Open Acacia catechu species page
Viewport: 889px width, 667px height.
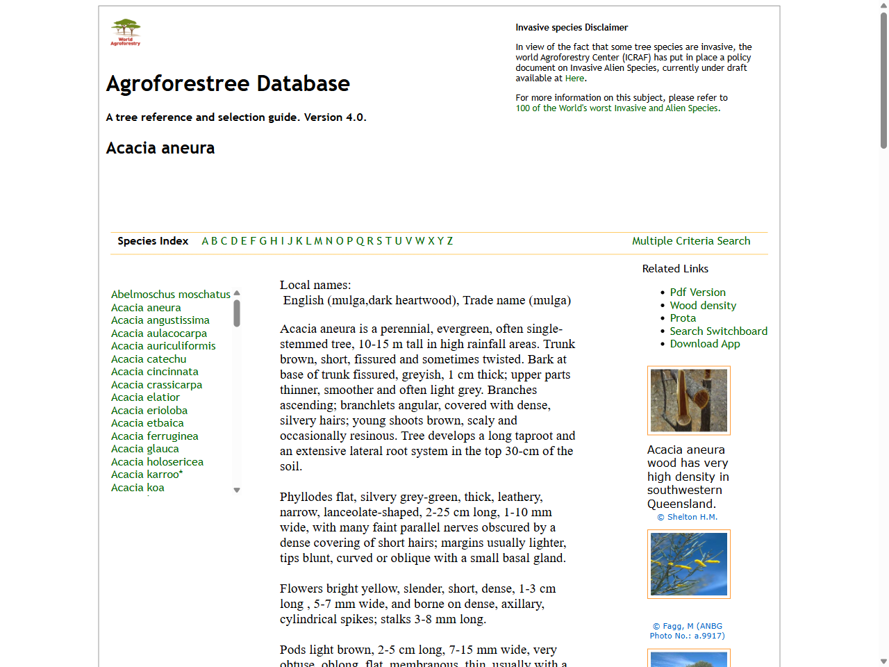149,359
